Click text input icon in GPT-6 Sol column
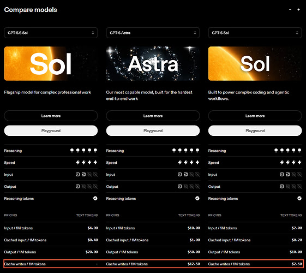 (x=282, y=174)
